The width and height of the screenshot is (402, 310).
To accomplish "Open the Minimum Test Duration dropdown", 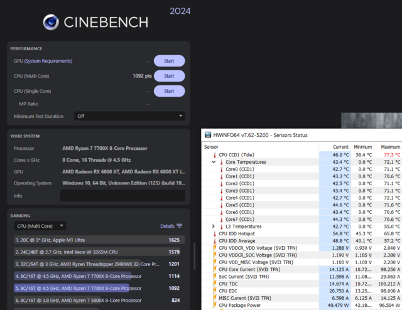I will coord(129,116).
